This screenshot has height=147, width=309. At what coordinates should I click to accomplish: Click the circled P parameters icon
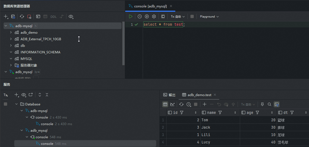(x=147, y=16)
